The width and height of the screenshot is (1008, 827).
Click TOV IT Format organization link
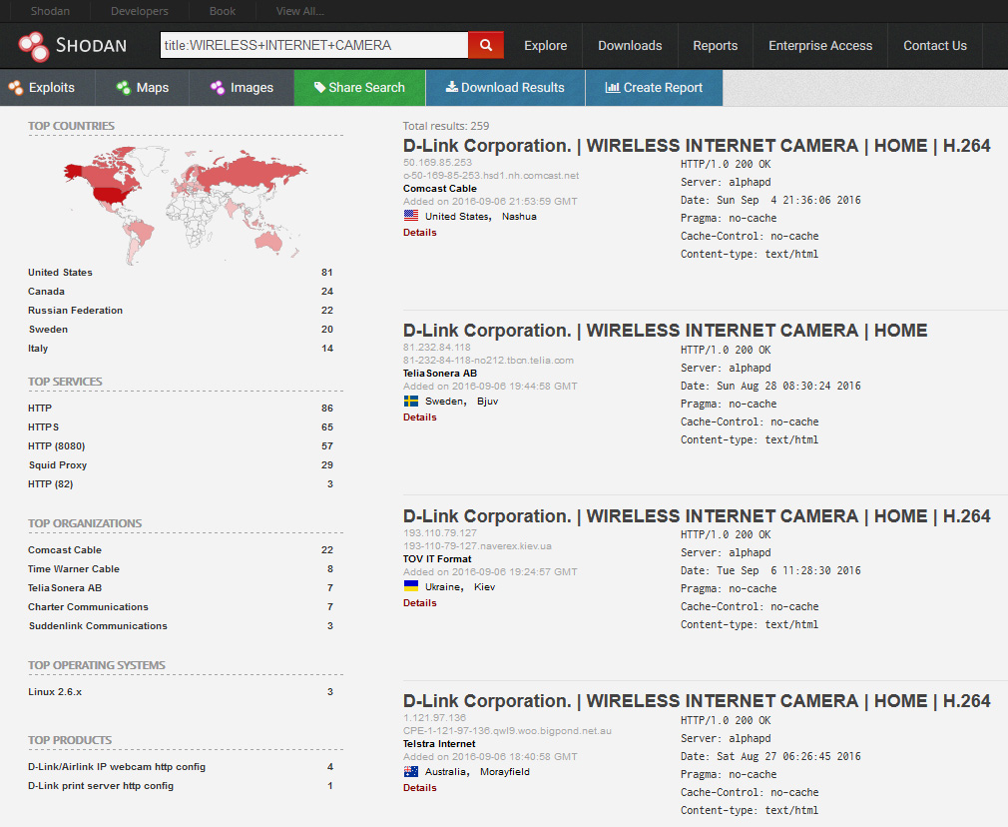(438, 559)
